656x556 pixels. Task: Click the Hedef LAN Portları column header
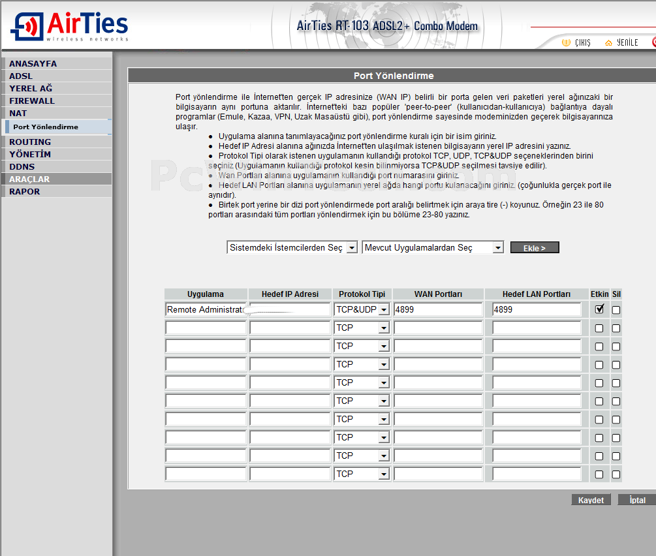[x=537, y=294]
